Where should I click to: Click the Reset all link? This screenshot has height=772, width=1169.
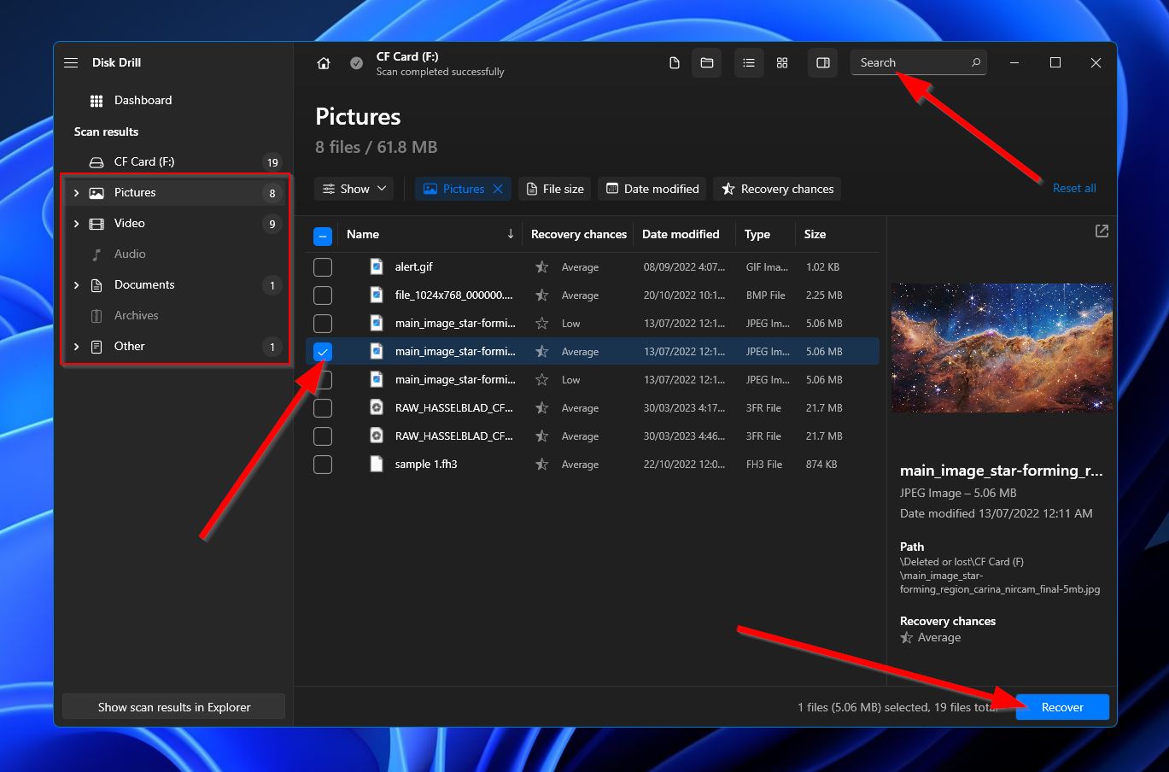pos(1074,188)
